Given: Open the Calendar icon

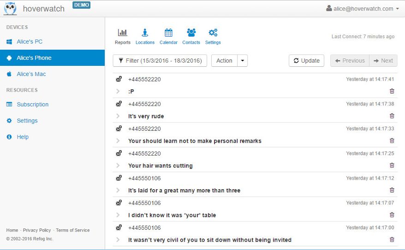Looking at the screenshot, I should click(168, 33).
